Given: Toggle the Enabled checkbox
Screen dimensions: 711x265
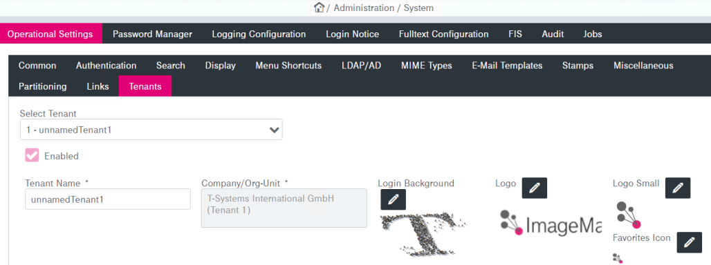Looking at the screenshot, I should coord(32,155).
